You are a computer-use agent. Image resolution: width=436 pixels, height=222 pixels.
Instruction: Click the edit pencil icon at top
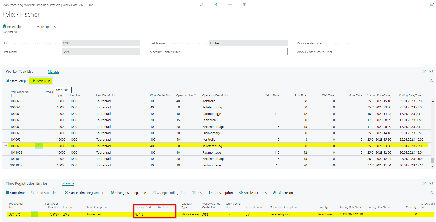(201, 5)
